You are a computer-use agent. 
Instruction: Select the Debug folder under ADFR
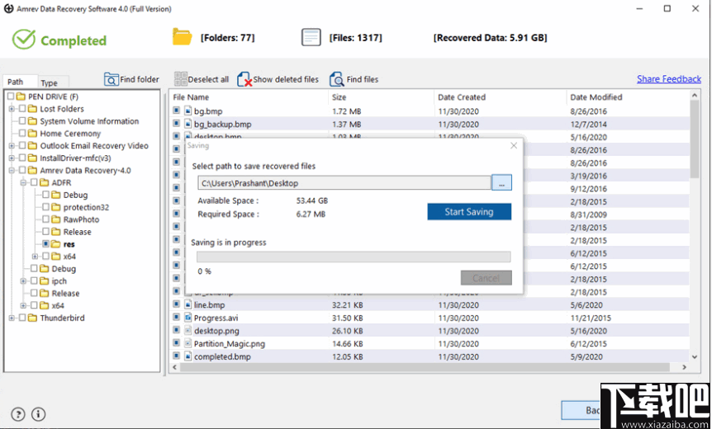75,195
